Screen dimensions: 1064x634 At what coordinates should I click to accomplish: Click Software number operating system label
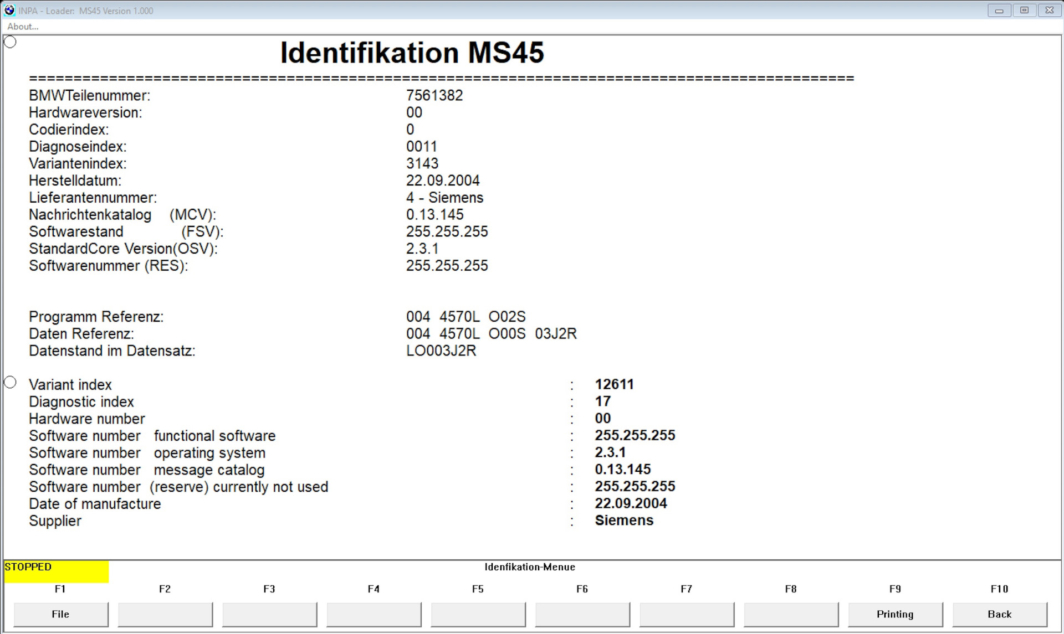click(147, 453)
